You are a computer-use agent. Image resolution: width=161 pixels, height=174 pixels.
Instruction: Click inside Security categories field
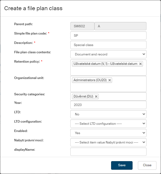[x=122, y=96]
